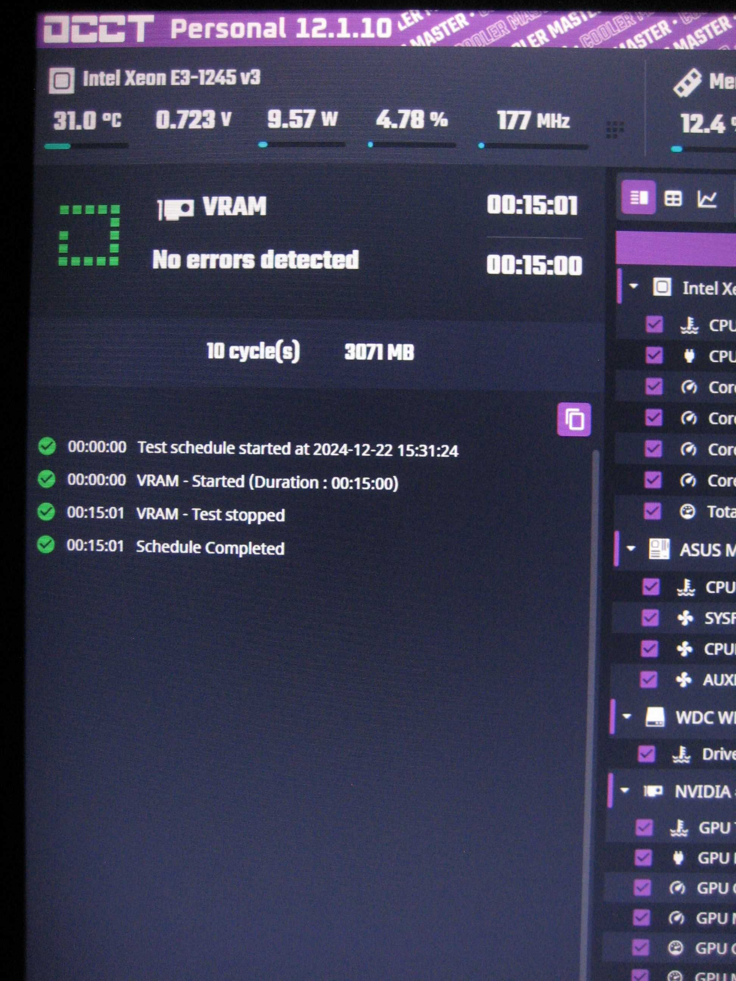The image size is (736, 981).
Task: Uncheck the GPU T temperature checkbox
Action: click(x=644, y=827)
